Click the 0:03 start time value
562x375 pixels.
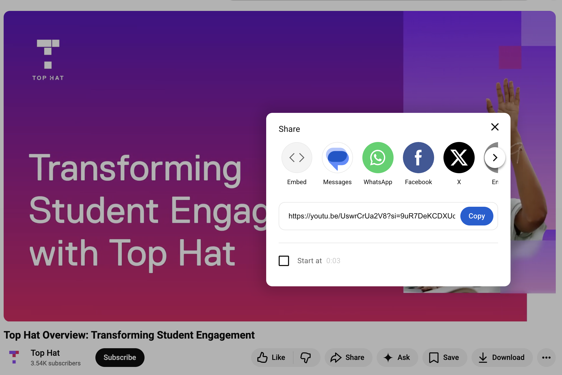333,261
